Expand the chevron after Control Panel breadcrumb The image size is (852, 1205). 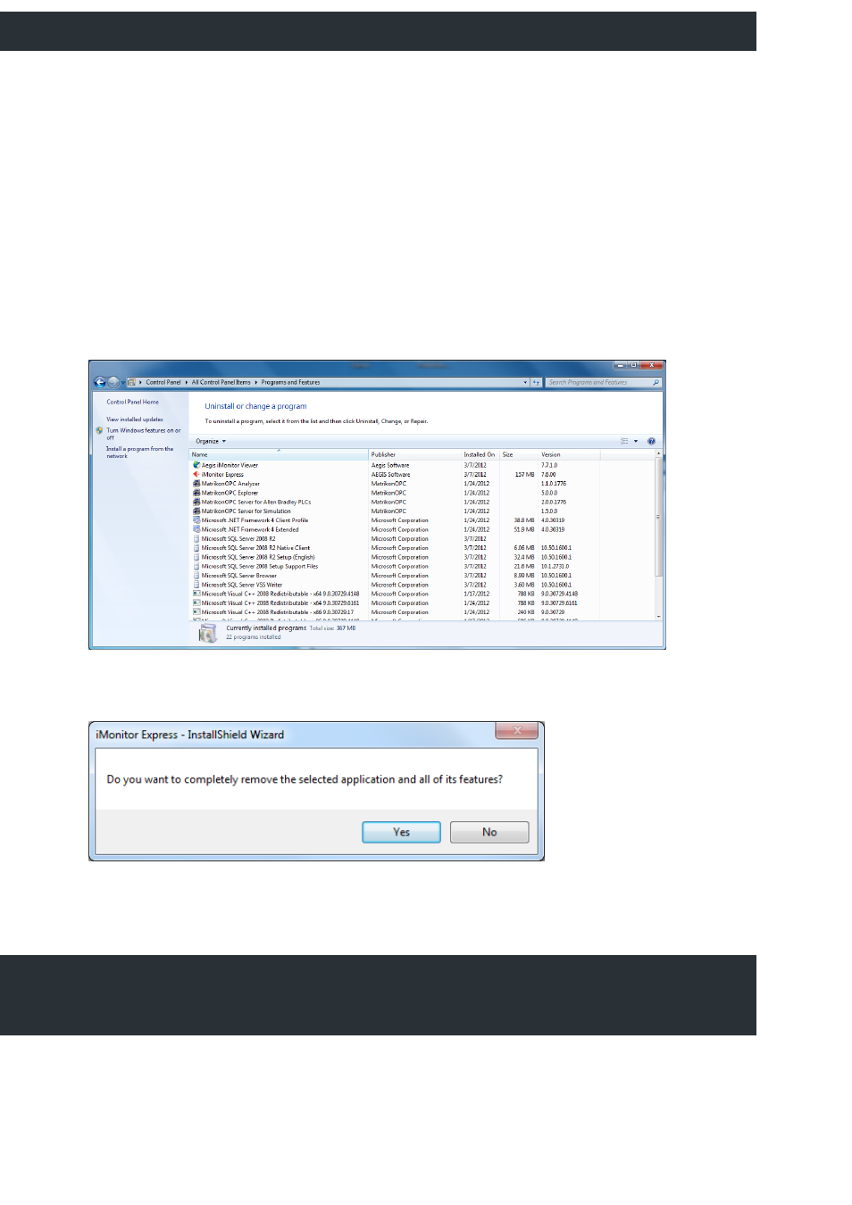click(187, 382)
